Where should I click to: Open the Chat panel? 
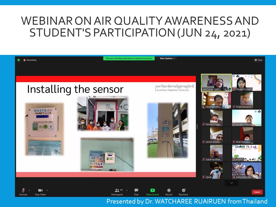[x=136, y=190]
